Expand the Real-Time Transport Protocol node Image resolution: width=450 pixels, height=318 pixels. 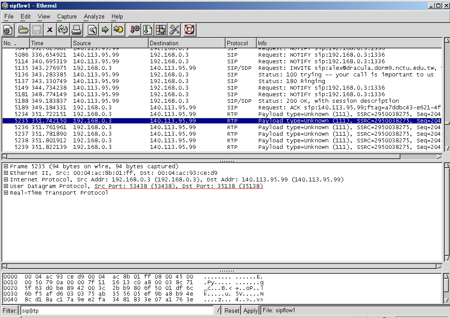tap(6, 193)
